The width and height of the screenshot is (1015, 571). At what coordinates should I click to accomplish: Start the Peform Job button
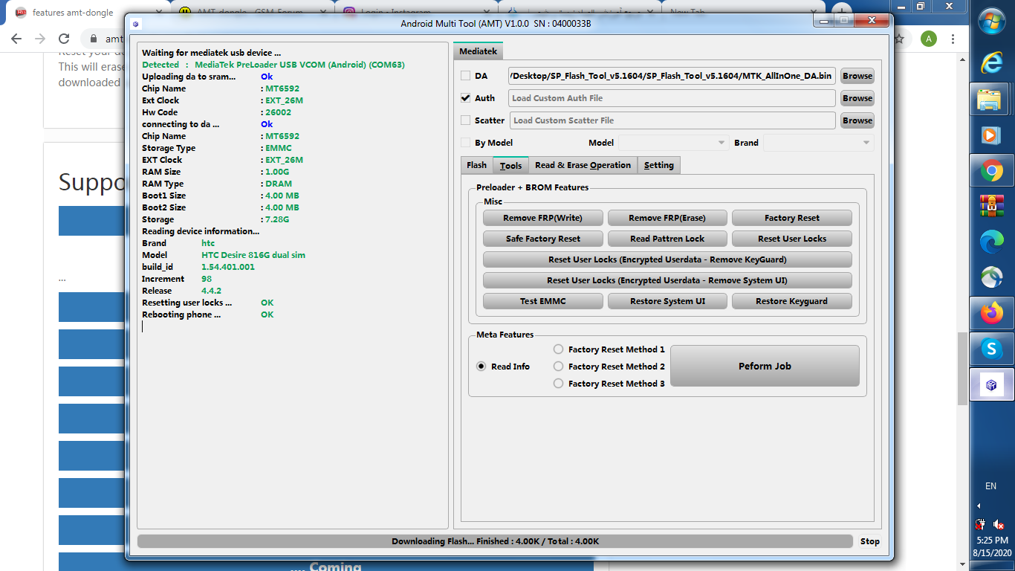[x=765, y=366]
